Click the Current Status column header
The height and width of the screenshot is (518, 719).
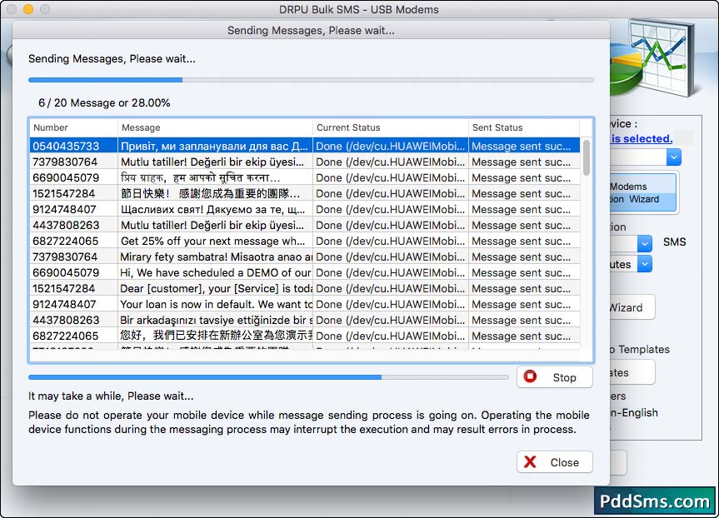[391, 127]
